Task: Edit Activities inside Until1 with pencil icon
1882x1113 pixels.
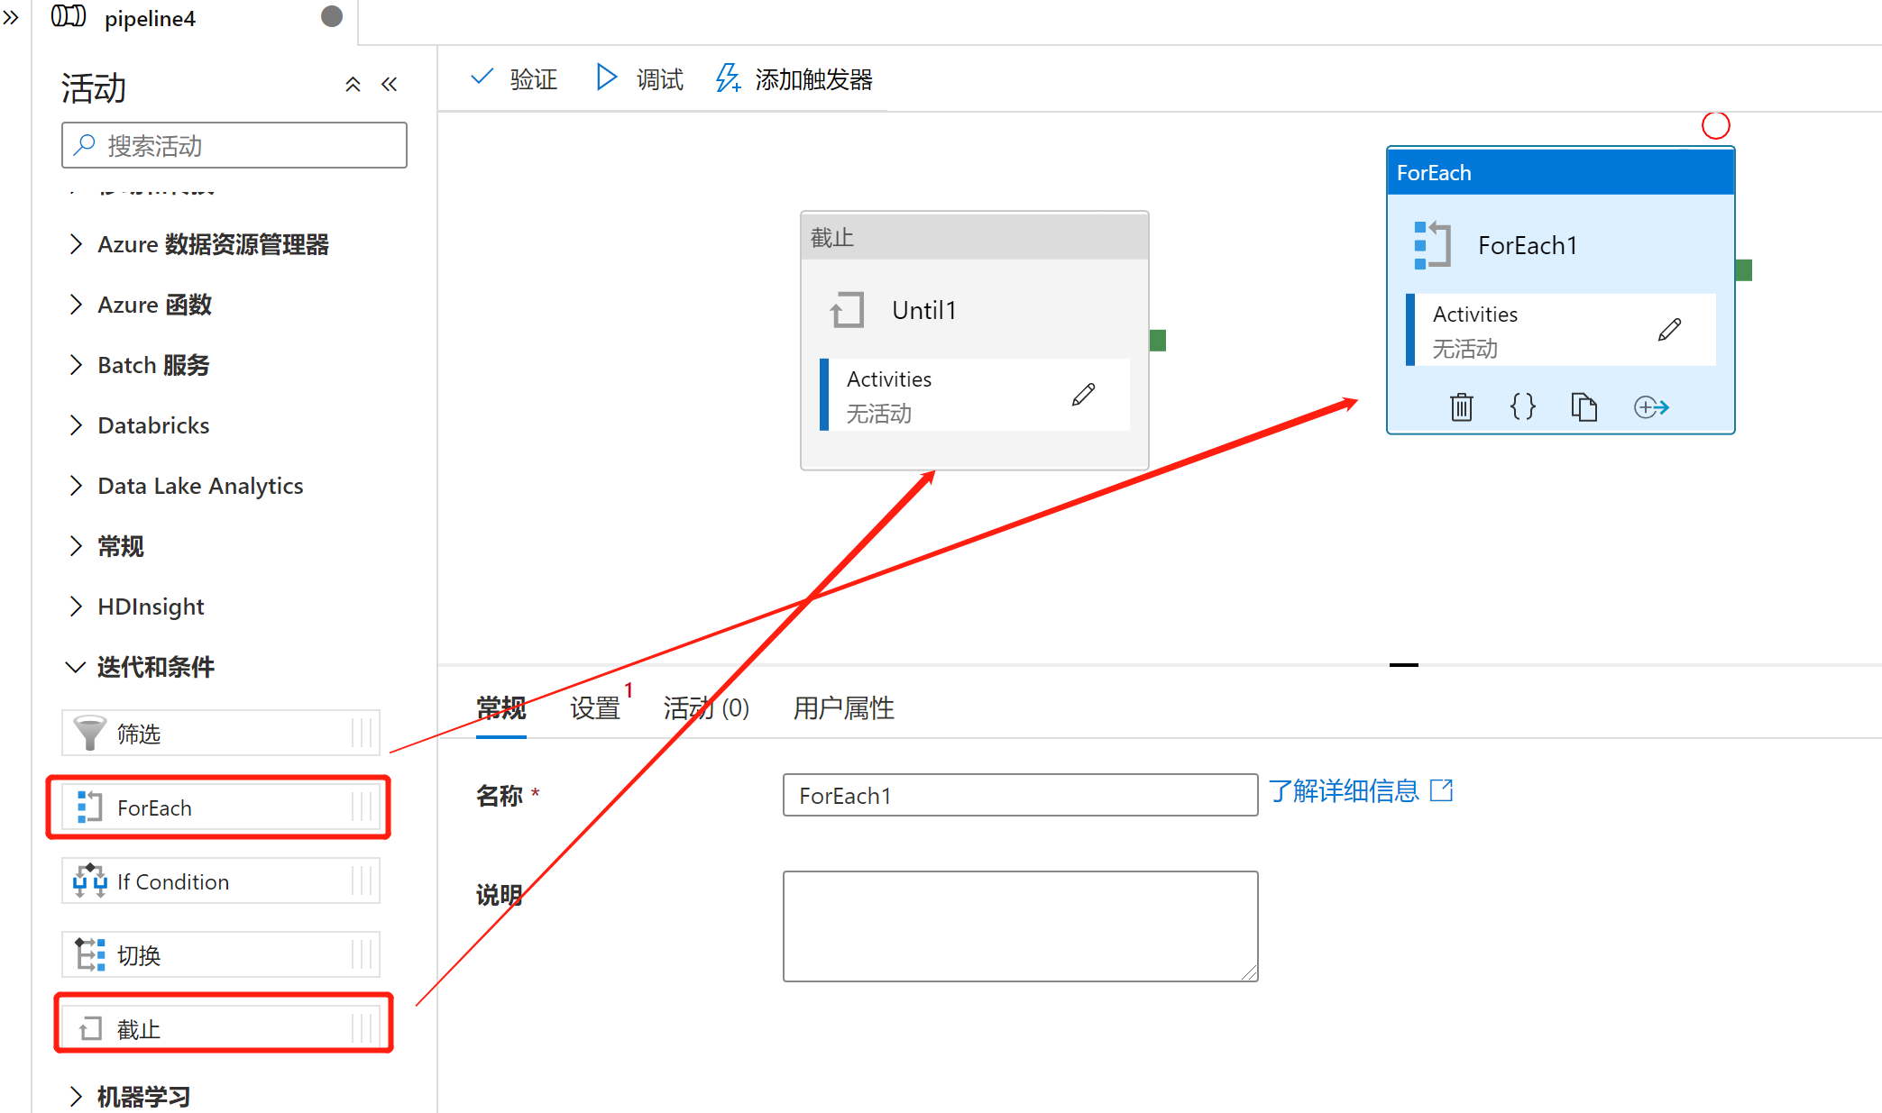Action: coord(1083,394)
